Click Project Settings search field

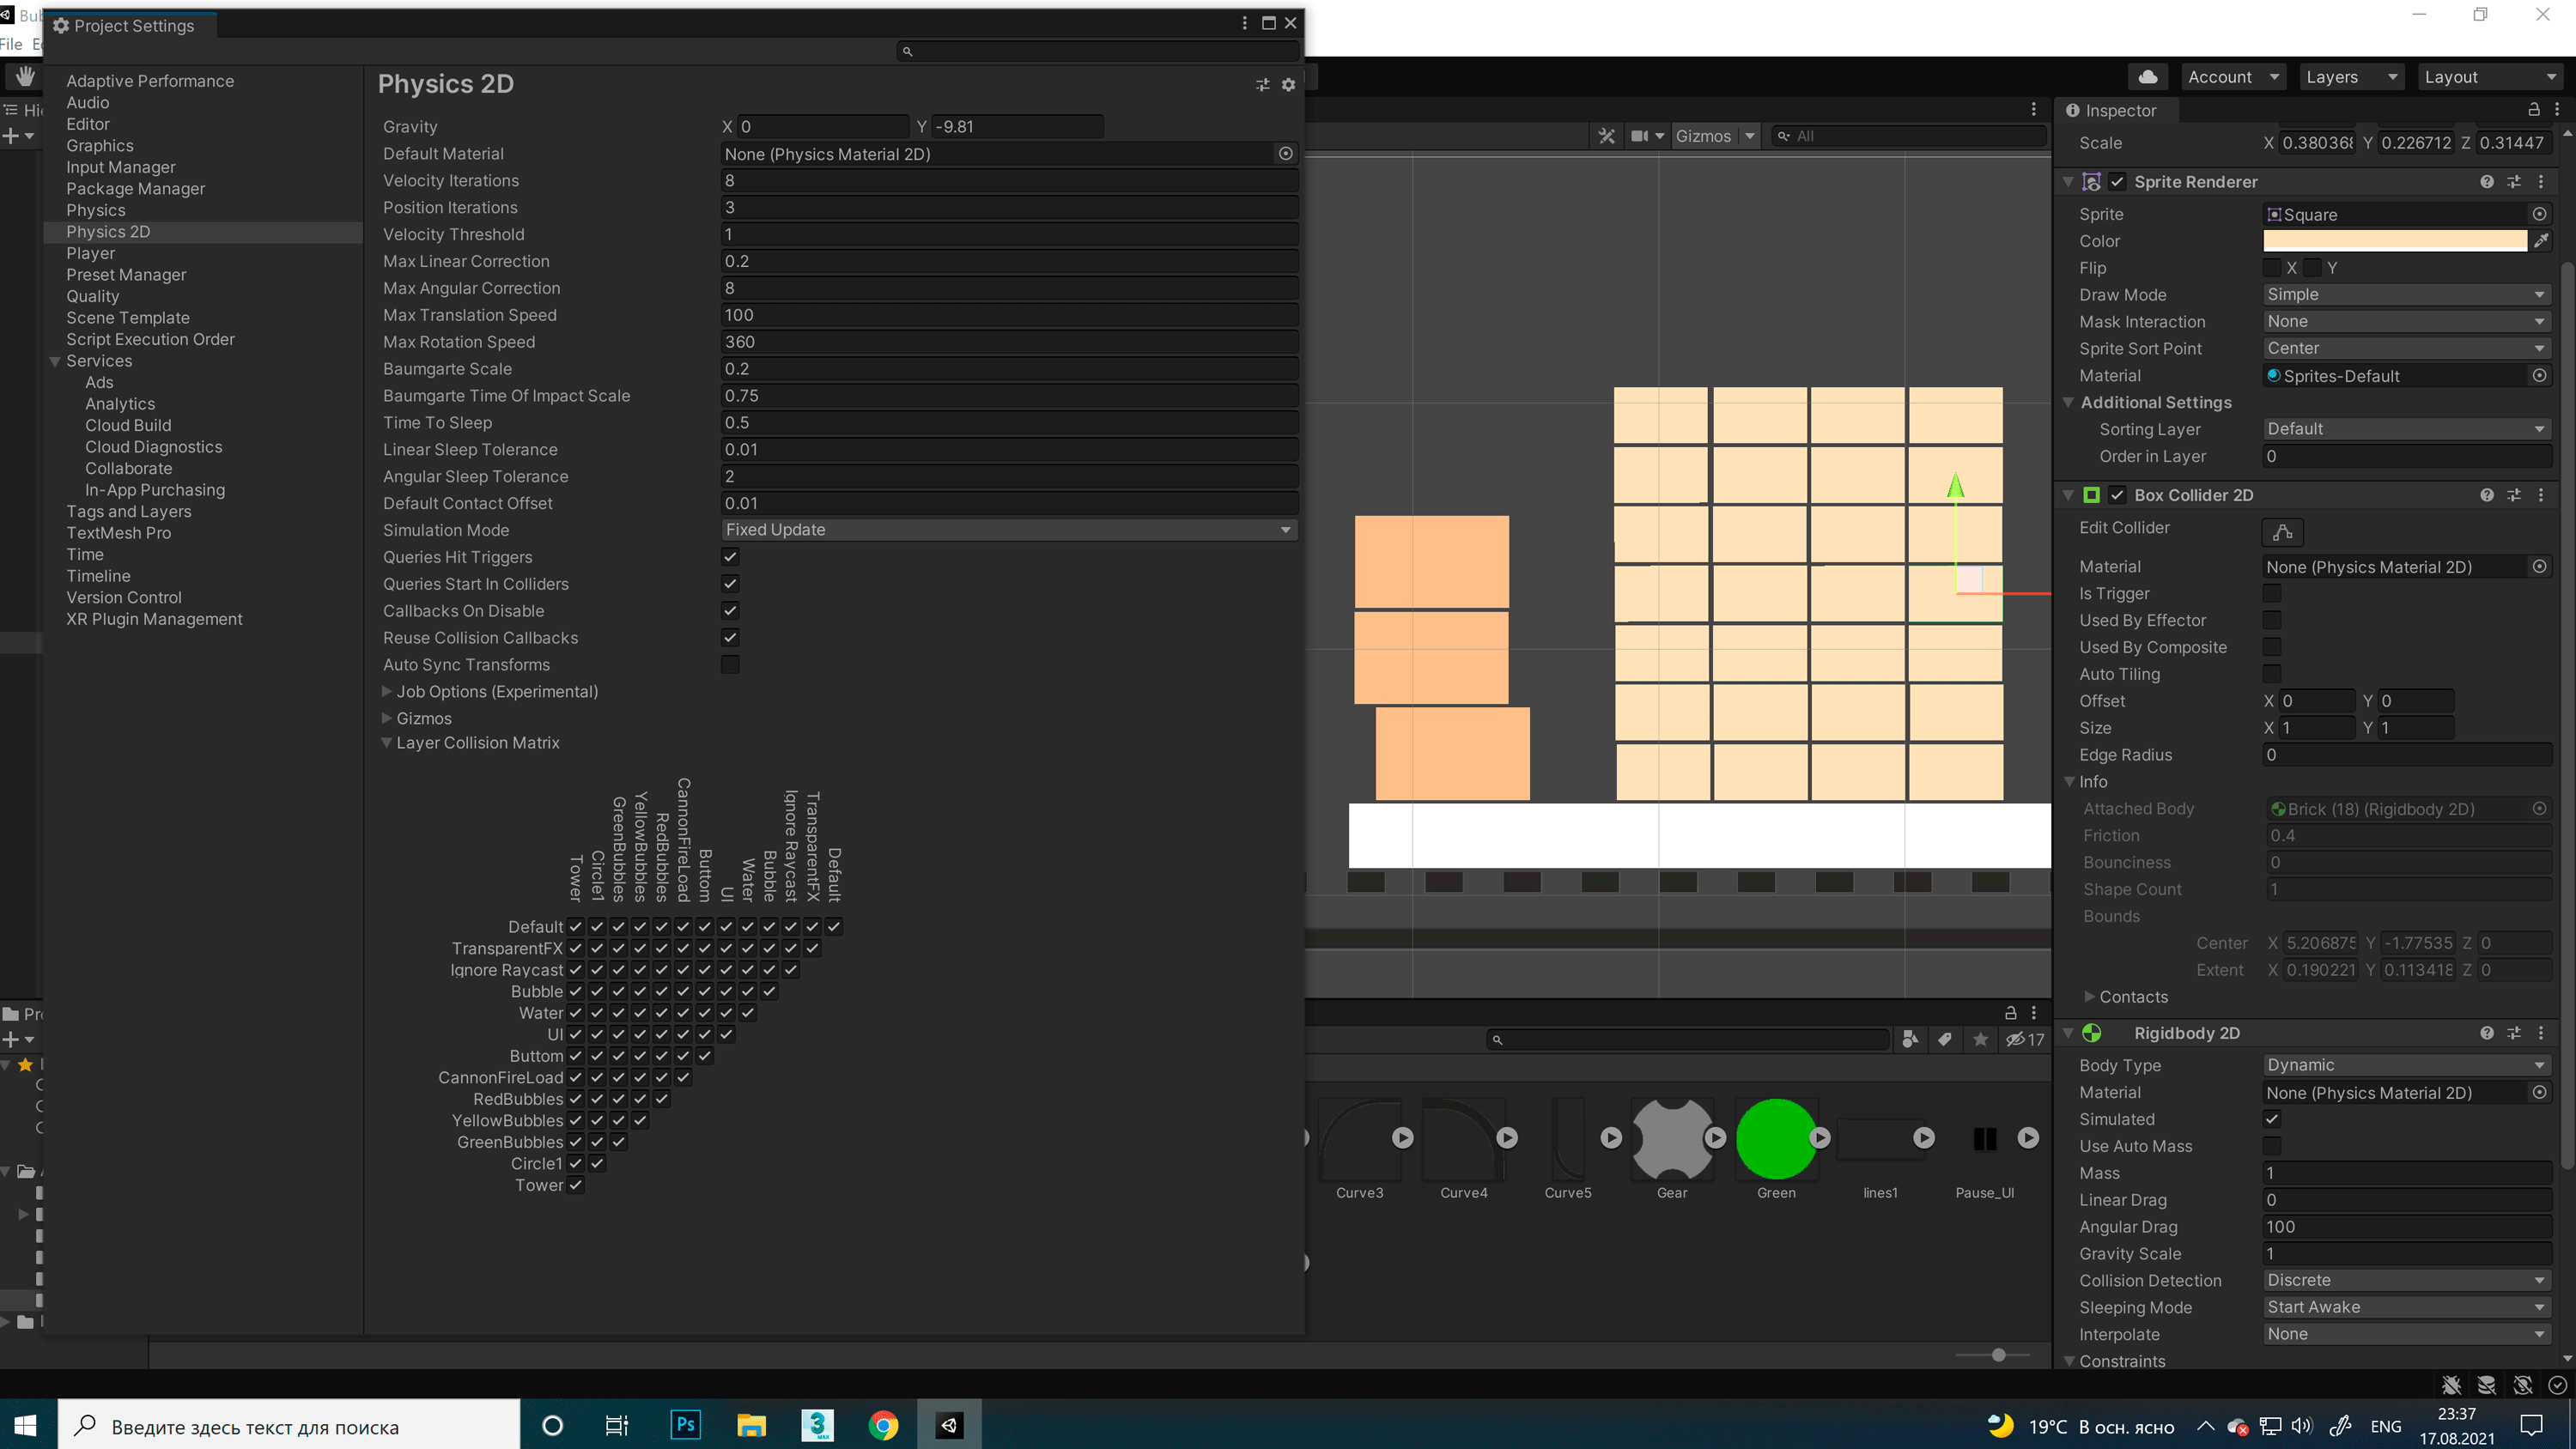click(x=1099, y=51)
